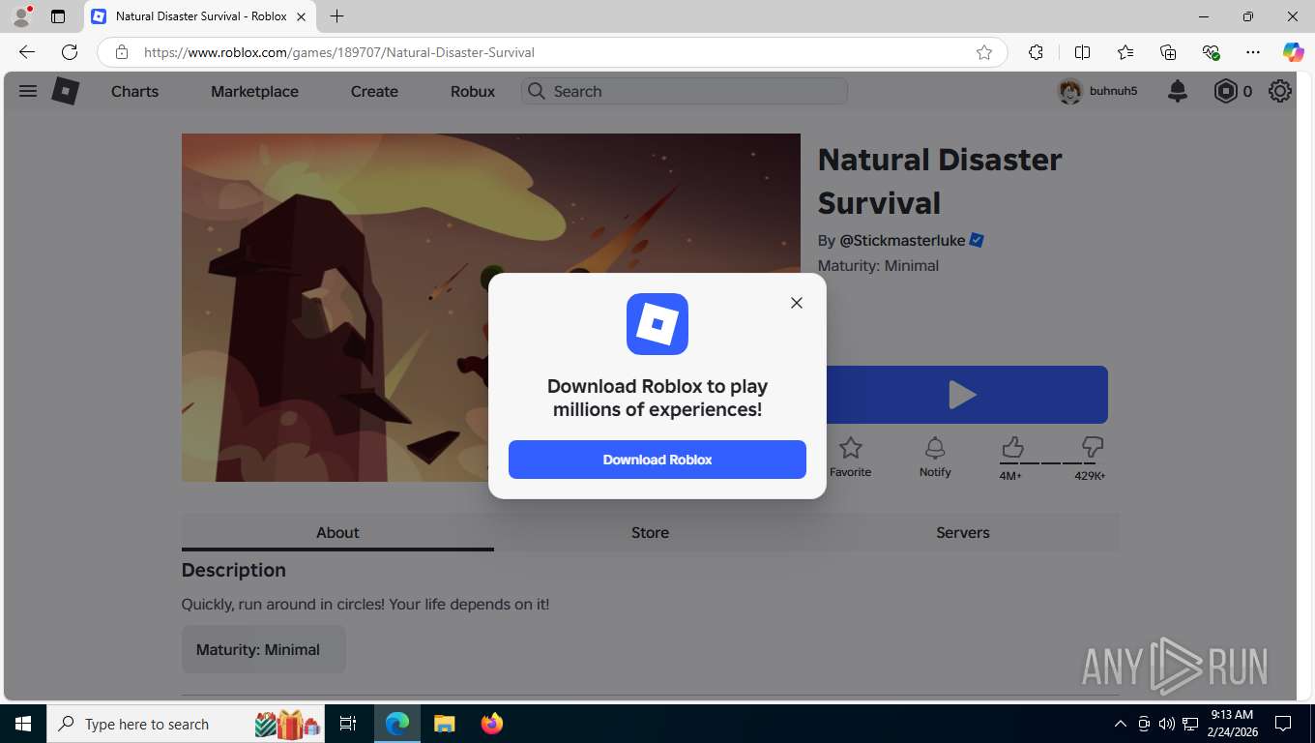Go to Marketplace
The height and width of the screenshot is (743, 1315).
coord(254,91)
